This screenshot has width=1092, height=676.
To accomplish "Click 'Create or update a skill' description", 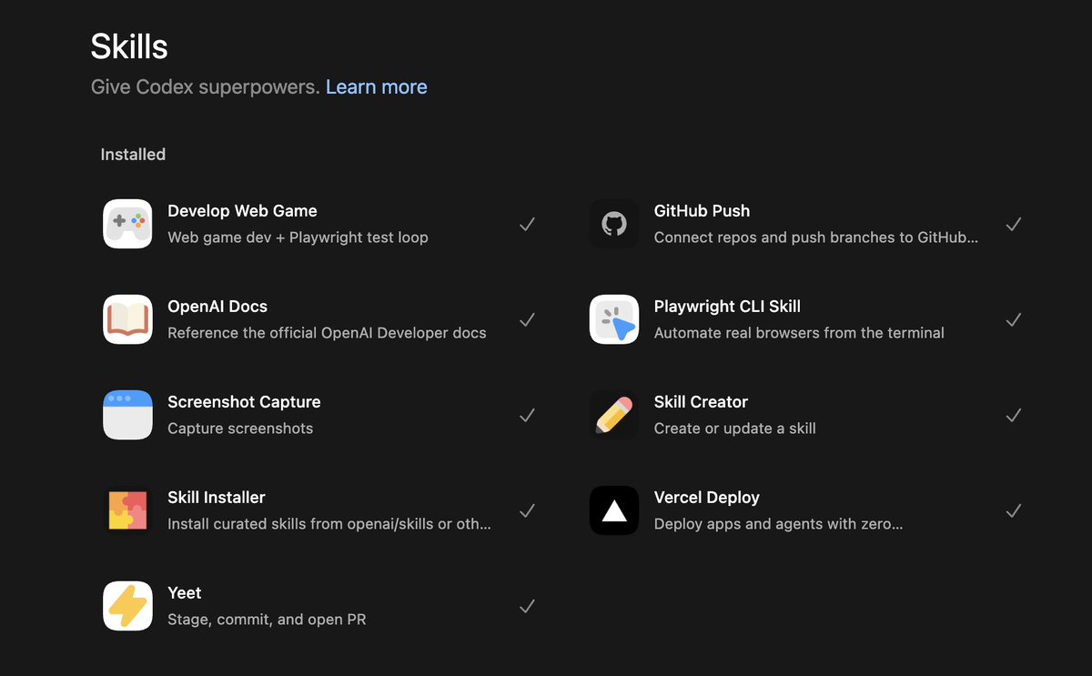I will 735,429.
